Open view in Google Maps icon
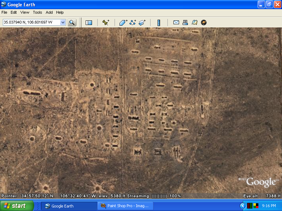Screen dimensions: 282x211 (195, 23)
